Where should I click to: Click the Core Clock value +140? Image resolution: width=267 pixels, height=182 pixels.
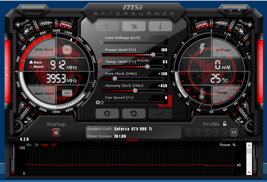(163, 74)
